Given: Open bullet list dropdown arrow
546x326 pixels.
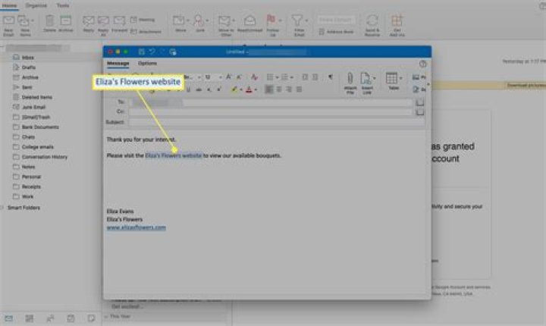Looking at the screenshot, I should coord(278,77).
